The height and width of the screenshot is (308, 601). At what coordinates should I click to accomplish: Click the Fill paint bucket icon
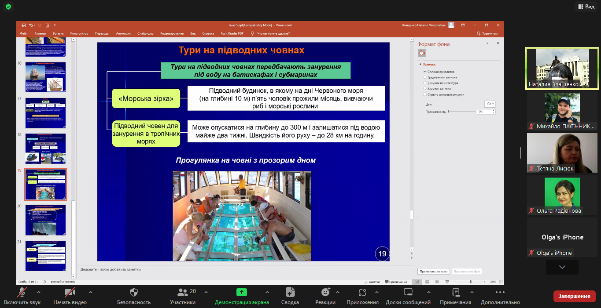422,53
